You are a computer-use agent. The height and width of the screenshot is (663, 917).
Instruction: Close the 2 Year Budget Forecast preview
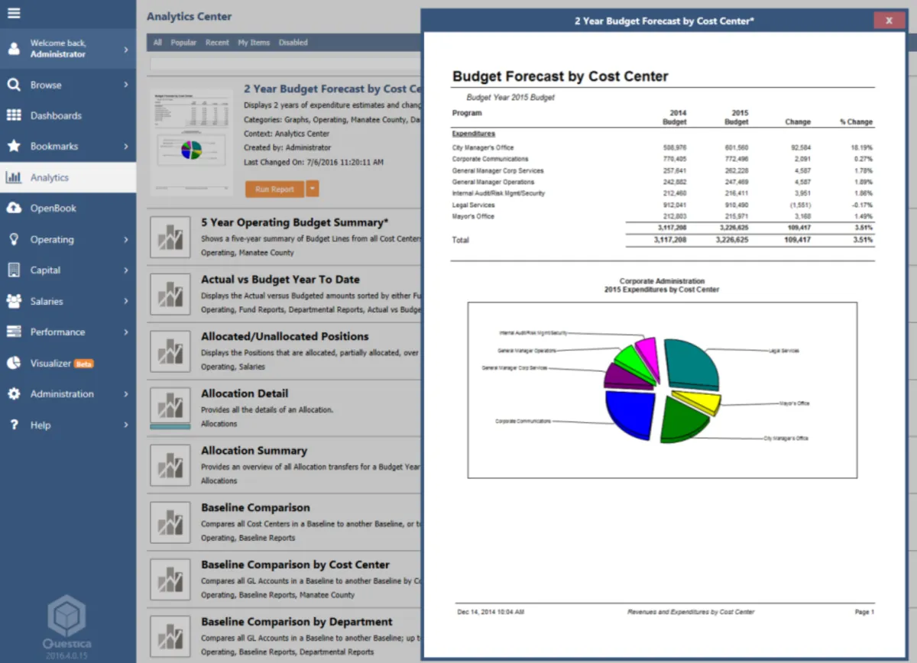pyautogui.click(x=889, y=21)
